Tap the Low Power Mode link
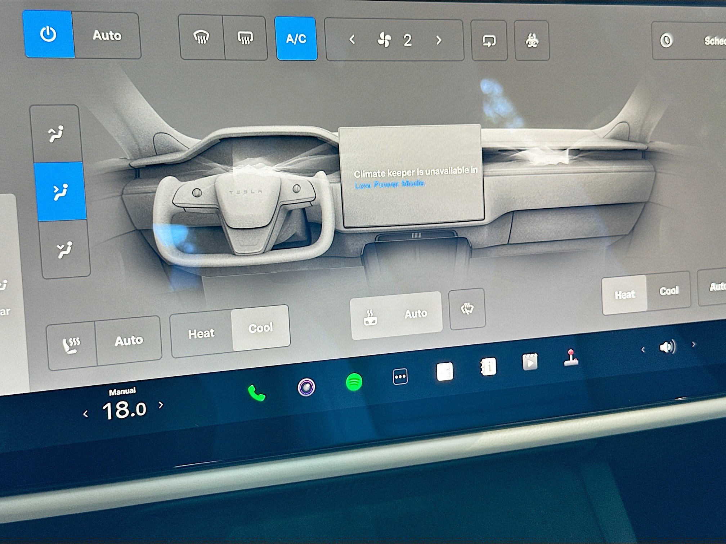This screenshot has height=544, width=726. (389, 185)
